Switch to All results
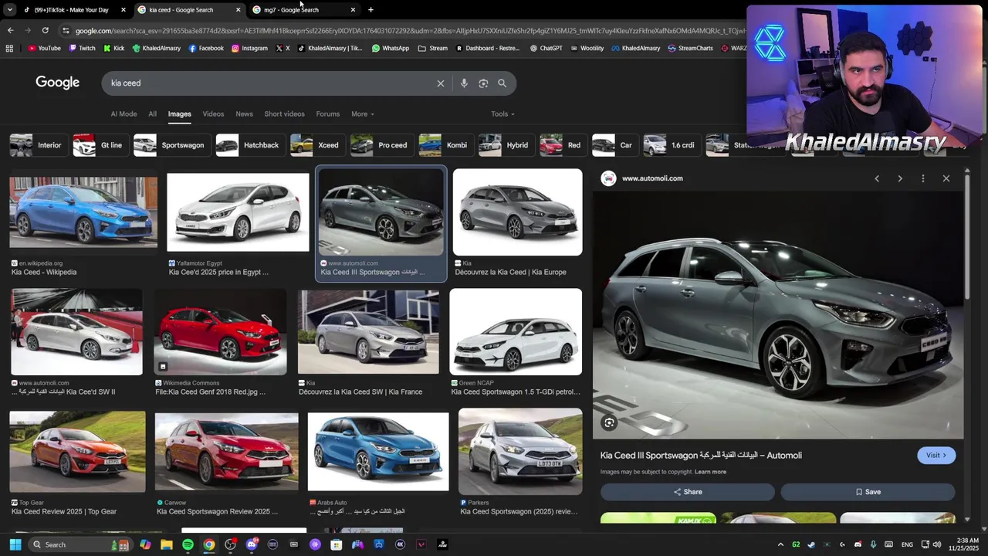The width and height of the screenshot is (988, 556). click(x=152, y=114)
